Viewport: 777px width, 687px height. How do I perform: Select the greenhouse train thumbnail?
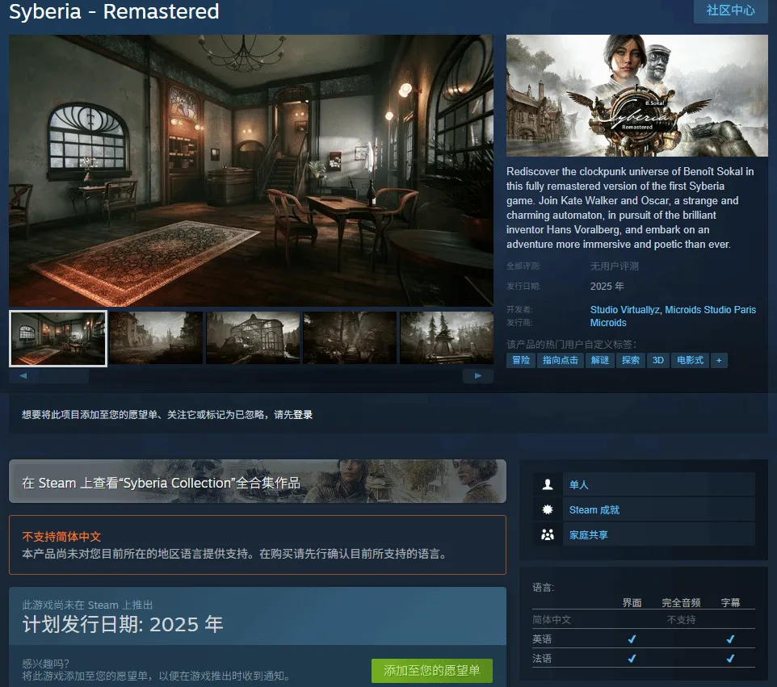coord(253,337)
